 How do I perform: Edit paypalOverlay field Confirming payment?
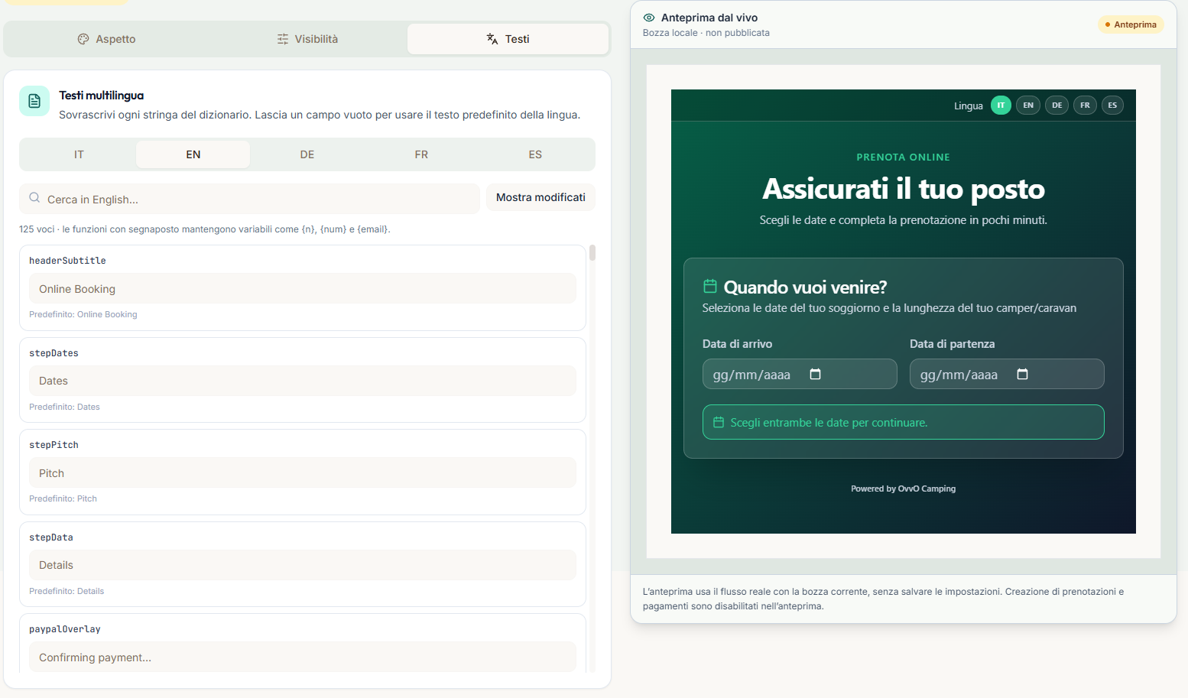tap(303, 657)
